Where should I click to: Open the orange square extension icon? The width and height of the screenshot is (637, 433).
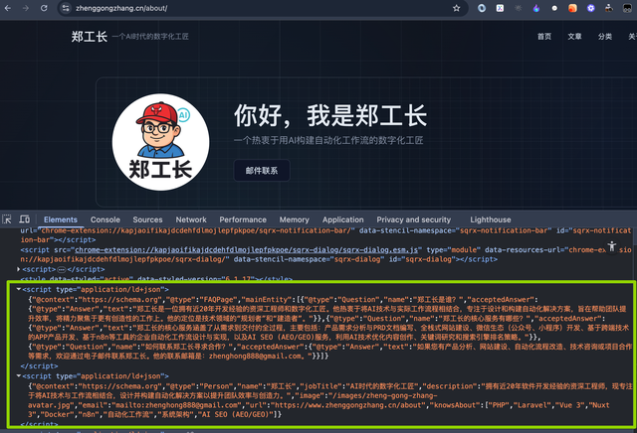pos(572,8)
